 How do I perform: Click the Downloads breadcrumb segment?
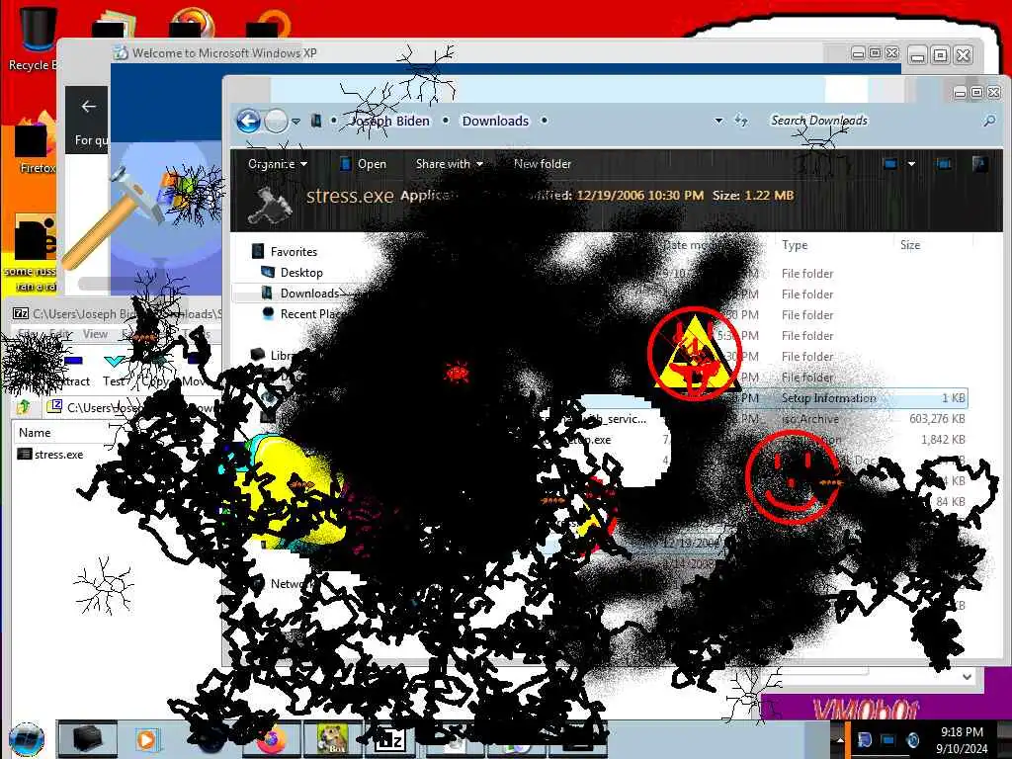tap(495, 121)
